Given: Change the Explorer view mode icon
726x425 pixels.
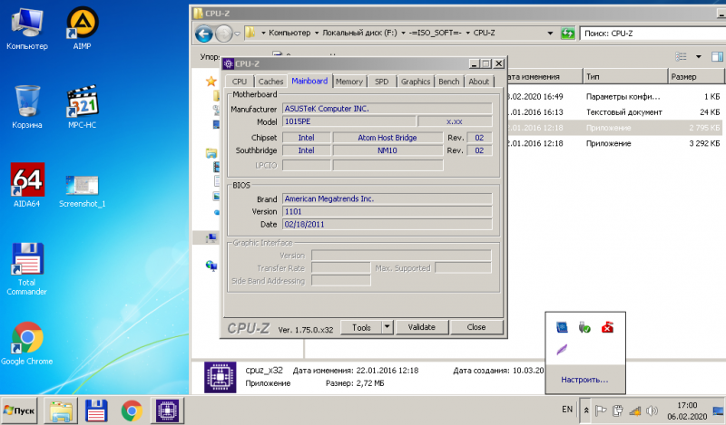Looking at the screenshot, I should tap(682, 57).
